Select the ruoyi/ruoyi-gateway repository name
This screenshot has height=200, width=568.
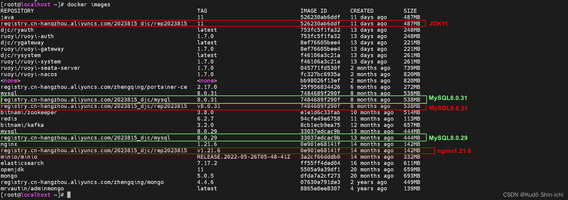(x=32, y=49)
